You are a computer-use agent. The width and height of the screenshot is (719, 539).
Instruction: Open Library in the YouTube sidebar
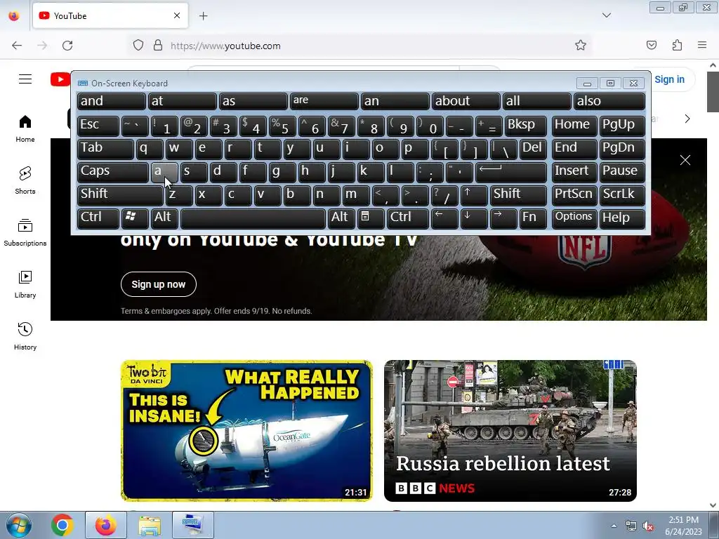point(25,285)
